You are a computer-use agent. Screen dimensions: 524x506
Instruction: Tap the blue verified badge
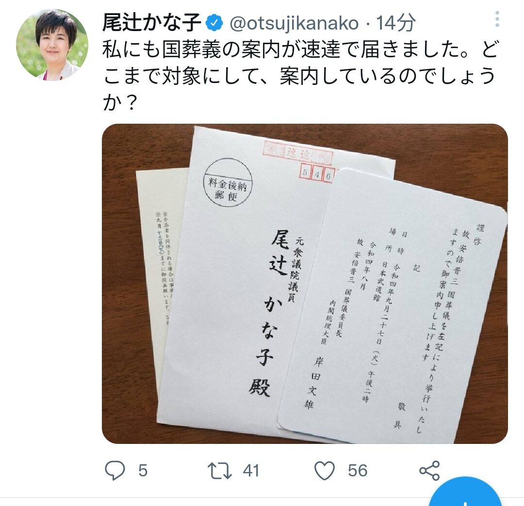pos(214,23)
